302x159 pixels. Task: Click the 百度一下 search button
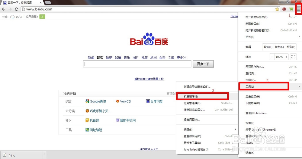pyautogui.click(x=203, y=64)
